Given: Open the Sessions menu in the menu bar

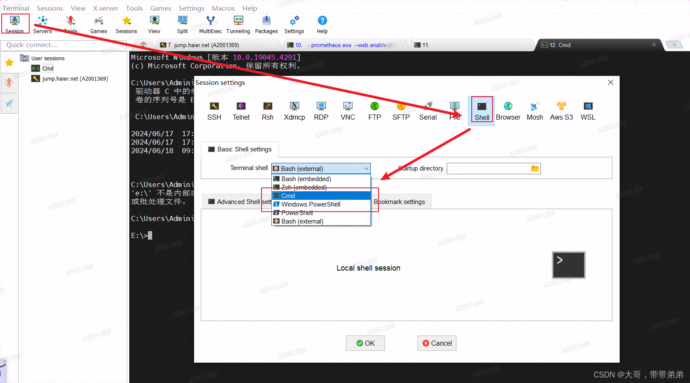Looking at the screenshot, I should pyautogui.click(x=50, y=8).
